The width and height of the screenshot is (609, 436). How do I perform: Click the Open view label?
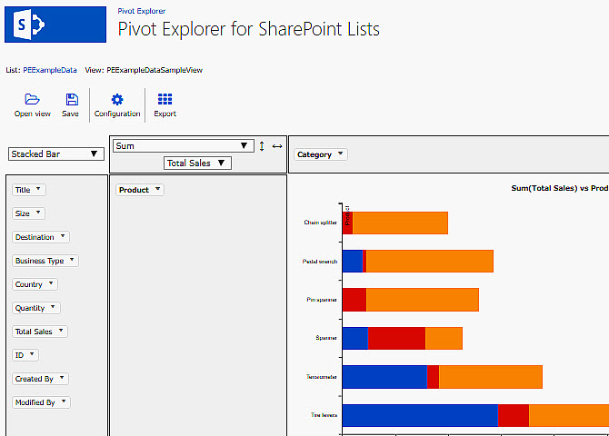tap(33, 114)
